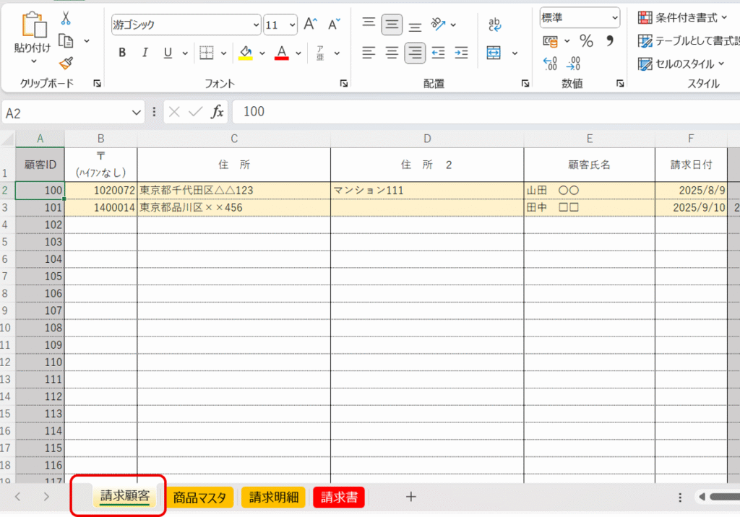Open the font name dropdown 游ゴシック
Viewport: 740px width, 517px height.
tap(186, 25)
